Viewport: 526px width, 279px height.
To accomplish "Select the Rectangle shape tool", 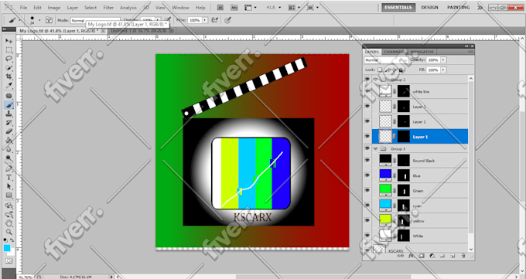I will 9,196.
